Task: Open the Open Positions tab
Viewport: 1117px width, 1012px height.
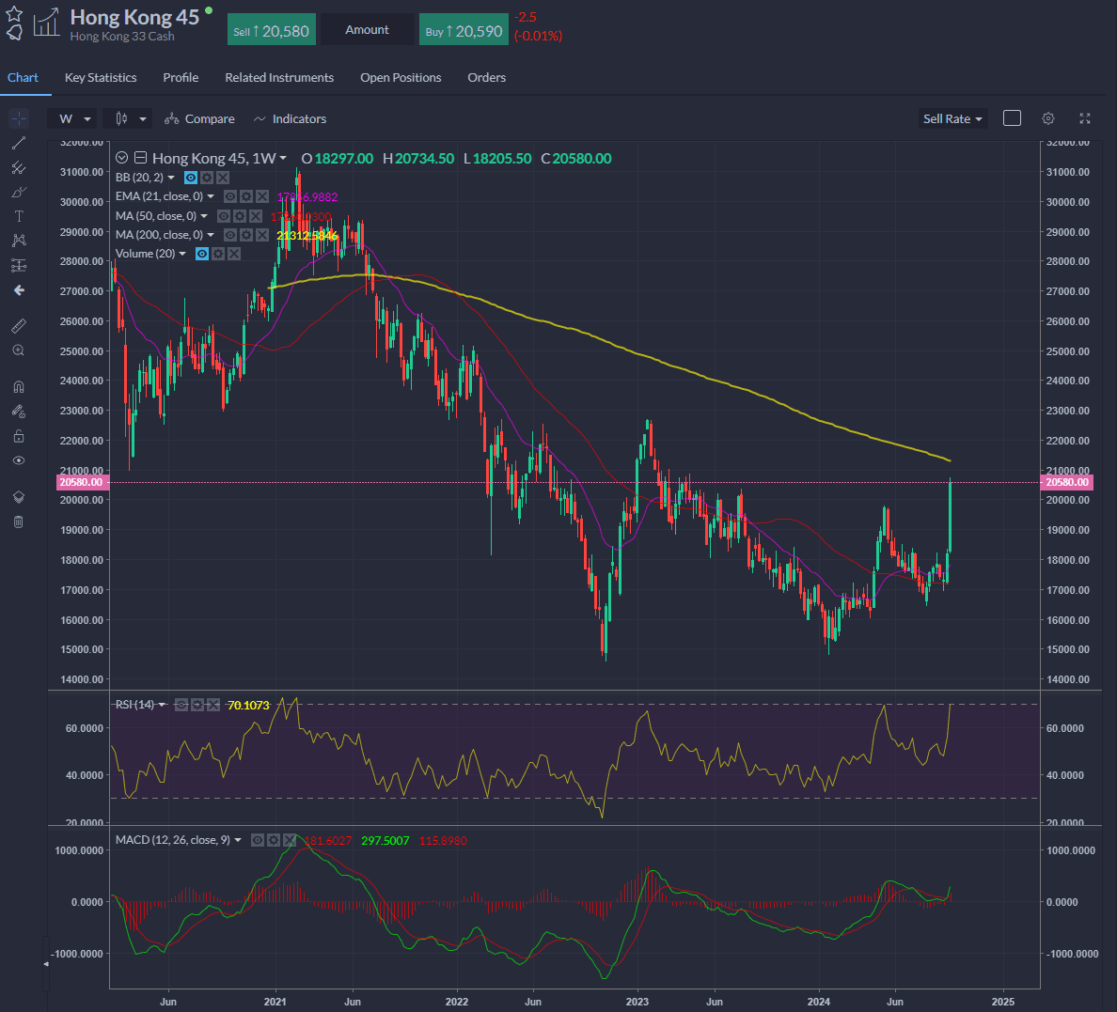Action: point(401,78)
